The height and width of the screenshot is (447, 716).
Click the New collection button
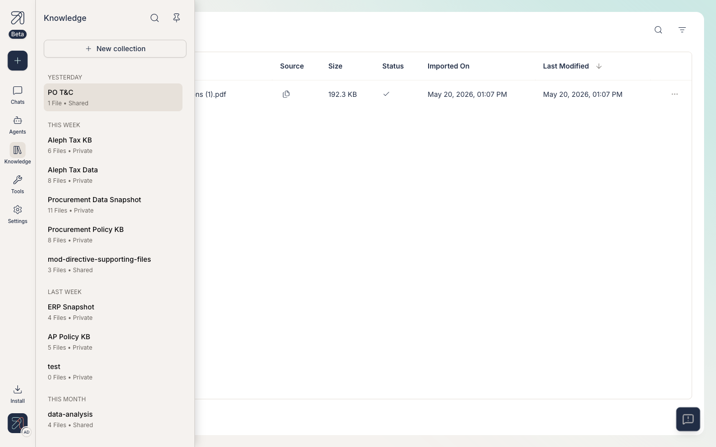pos(115,49)
